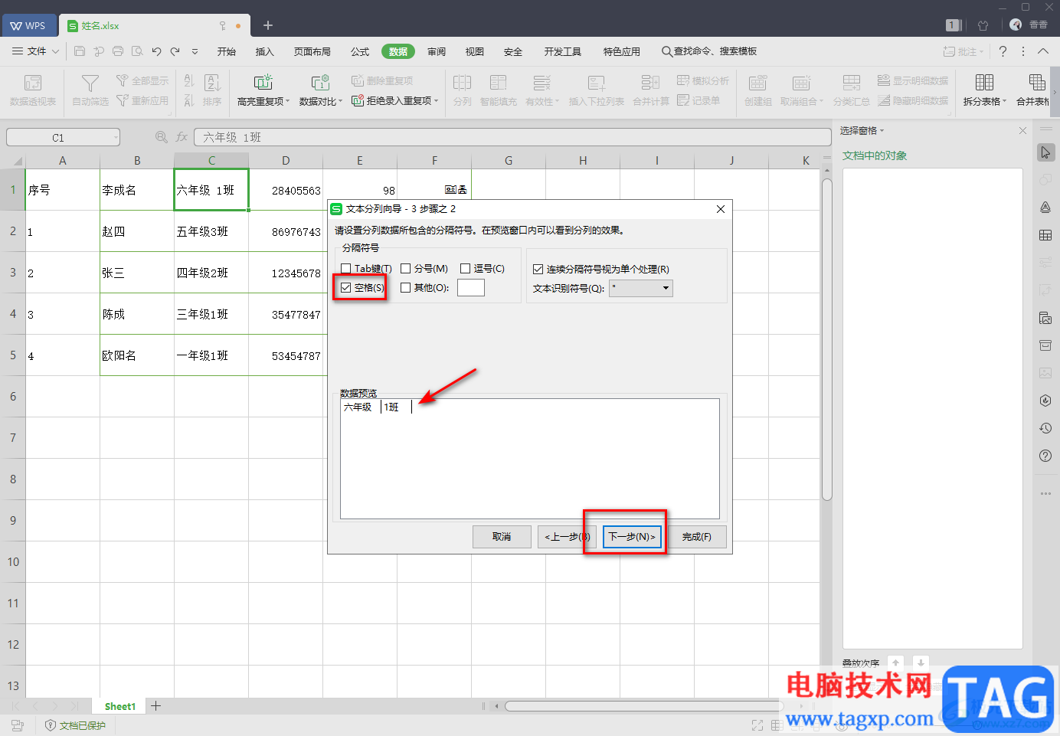
Task: Click the 排序 sort icon
Action: coord(213,83)
